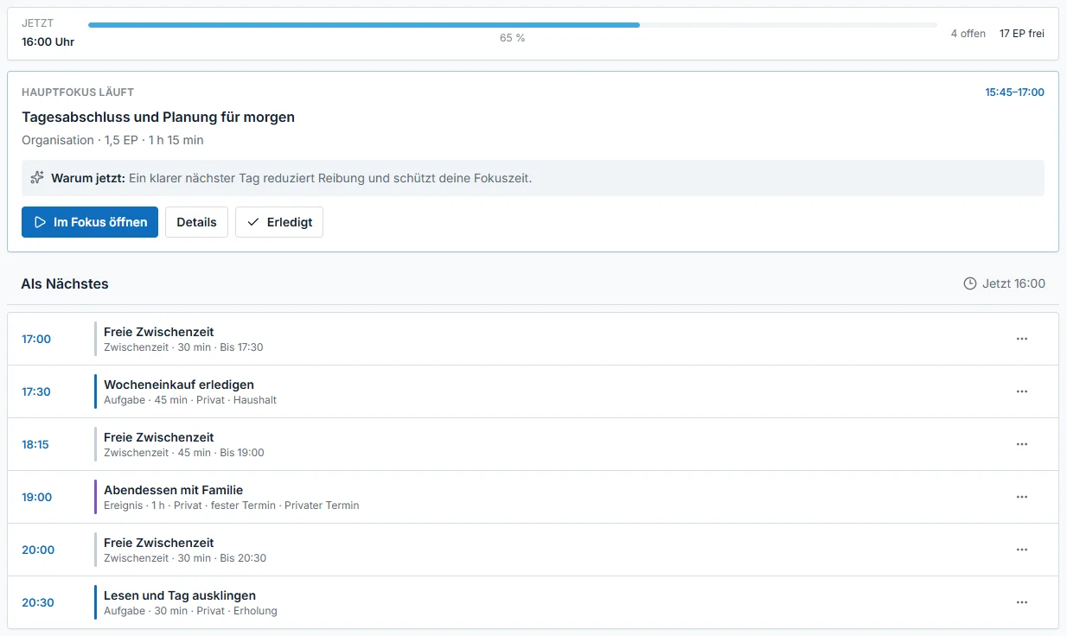Click Organisation · 1,5 EP · 1 h 15 min

[112, 140]
